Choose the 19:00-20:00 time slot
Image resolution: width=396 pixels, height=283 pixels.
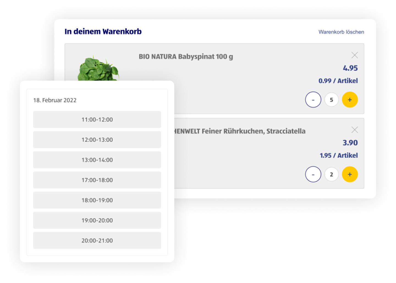click(97, 220)
